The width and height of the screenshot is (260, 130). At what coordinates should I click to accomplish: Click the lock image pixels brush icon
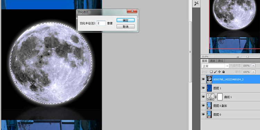215,72
